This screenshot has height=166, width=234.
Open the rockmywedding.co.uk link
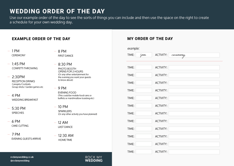[22, 157]
